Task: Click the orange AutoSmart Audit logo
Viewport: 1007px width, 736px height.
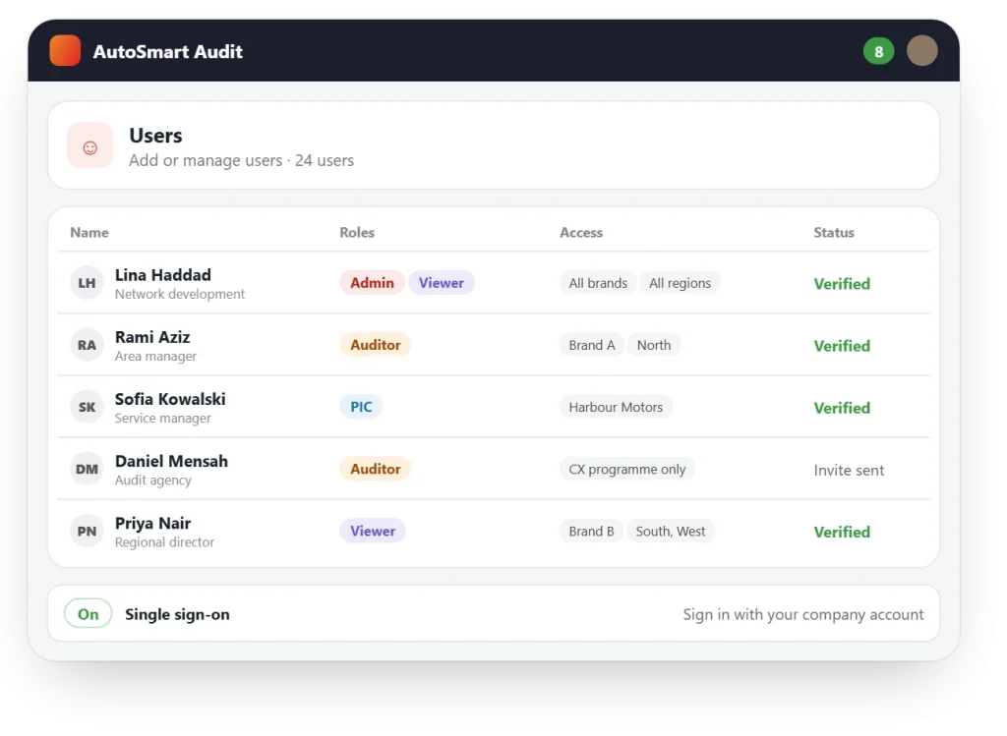Action: coord(65,51)
